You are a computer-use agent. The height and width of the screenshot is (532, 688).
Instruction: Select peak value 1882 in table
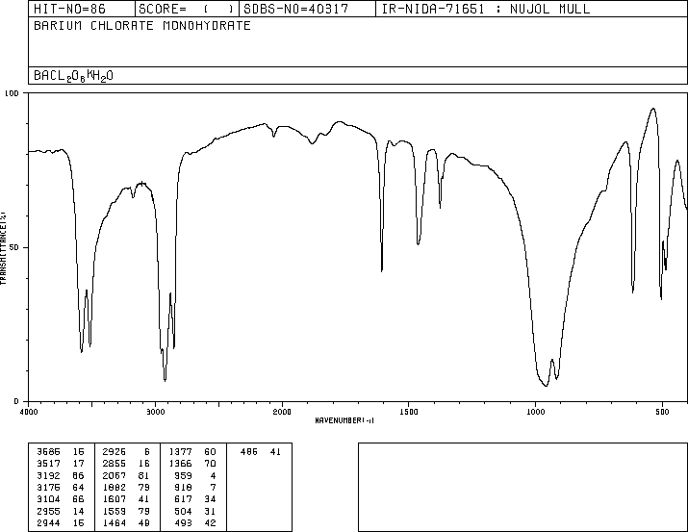click(115, 487)
